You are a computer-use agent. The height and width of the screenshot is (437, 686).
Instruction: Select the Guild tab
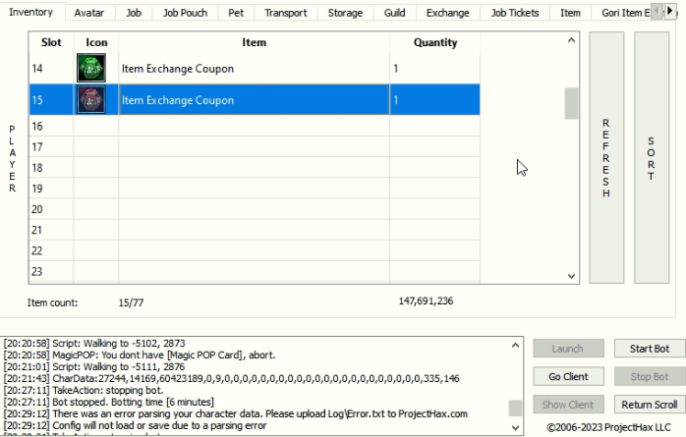point(394,13)
